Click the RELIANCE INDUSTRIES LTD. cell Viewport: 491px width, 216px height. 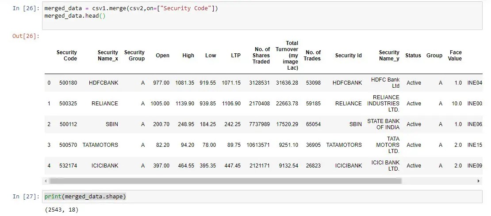(x=384, y=103)
